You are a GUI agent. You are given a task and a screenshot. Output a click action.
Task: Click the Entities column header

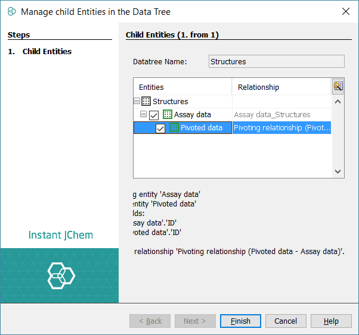point(182,87)
